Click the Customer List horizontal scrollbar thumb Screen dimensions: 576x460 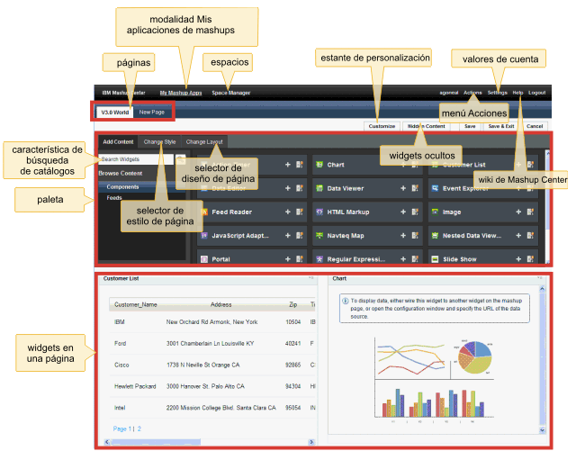coord(156,442)
